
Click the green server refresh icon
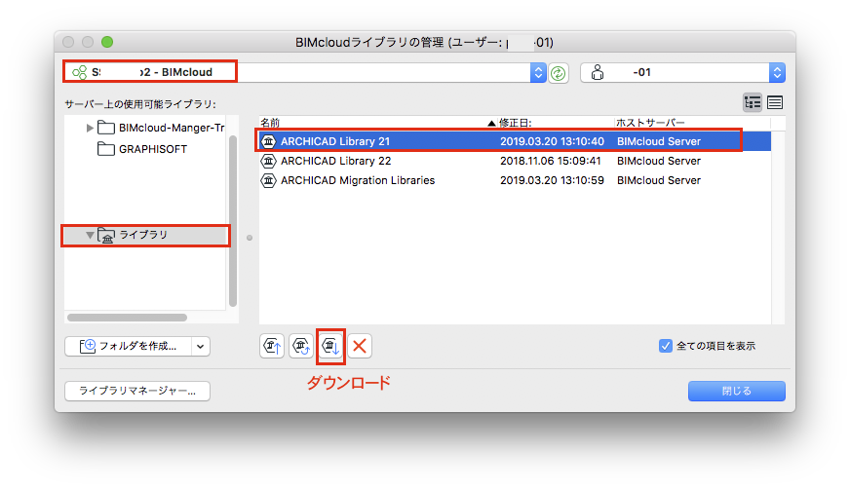(x=559, y=73)
